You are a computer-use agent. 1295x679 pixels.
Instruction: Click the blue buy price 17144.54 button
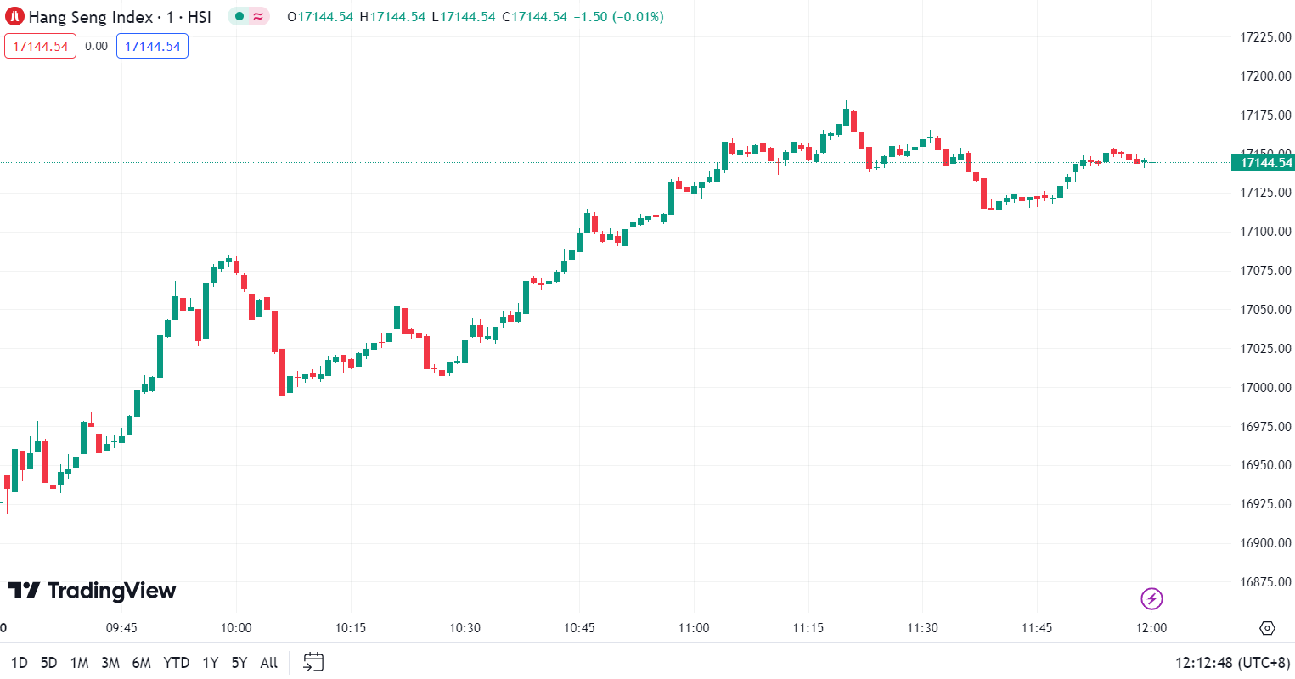(x=152, y=47)
